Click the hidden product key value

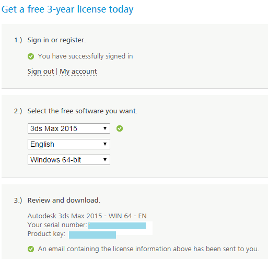pos(92,235)
